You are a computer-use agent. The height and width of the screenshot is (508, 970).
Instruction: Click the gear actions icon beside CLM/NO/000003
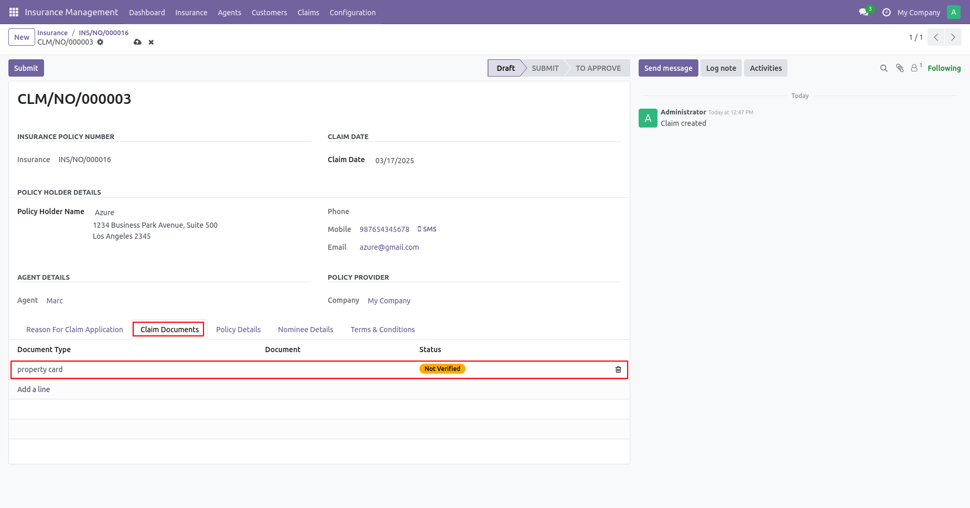[x=100, y=42]
